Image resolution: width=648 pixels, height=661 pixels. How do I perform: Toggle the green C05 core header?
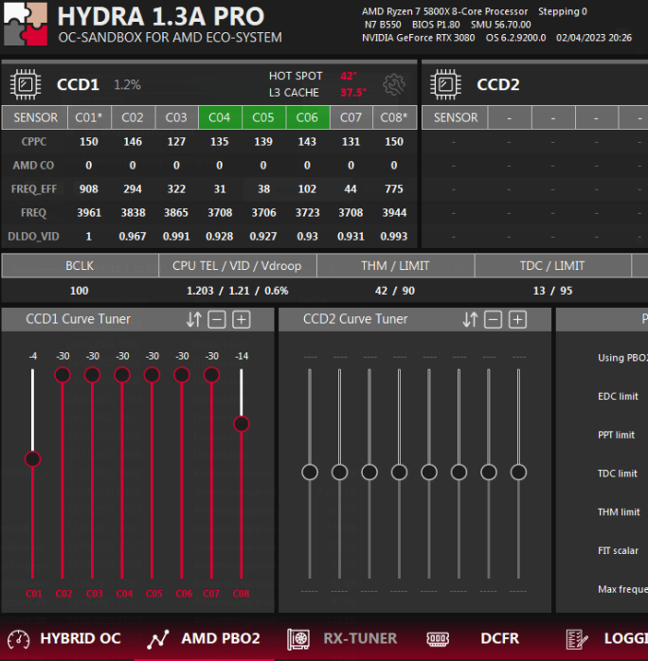pos(263,117)
